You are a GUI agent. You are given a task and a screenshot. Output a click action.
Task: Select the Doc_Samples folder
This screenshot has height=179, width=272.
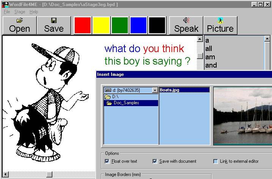pyautogui.click(x=131, y=103)
